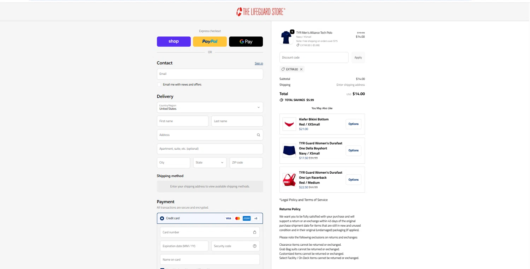Click the Mastercard icon

click(237, 219)
